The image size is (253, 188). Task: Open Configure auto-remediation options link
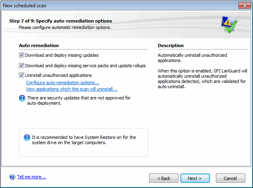[62, 83]
